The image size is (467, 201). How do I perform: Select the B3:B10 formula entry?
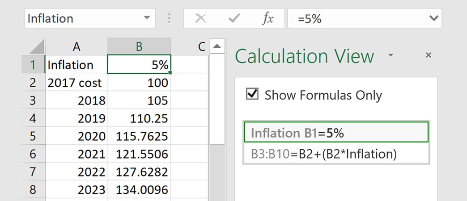(x=335, y=154)
